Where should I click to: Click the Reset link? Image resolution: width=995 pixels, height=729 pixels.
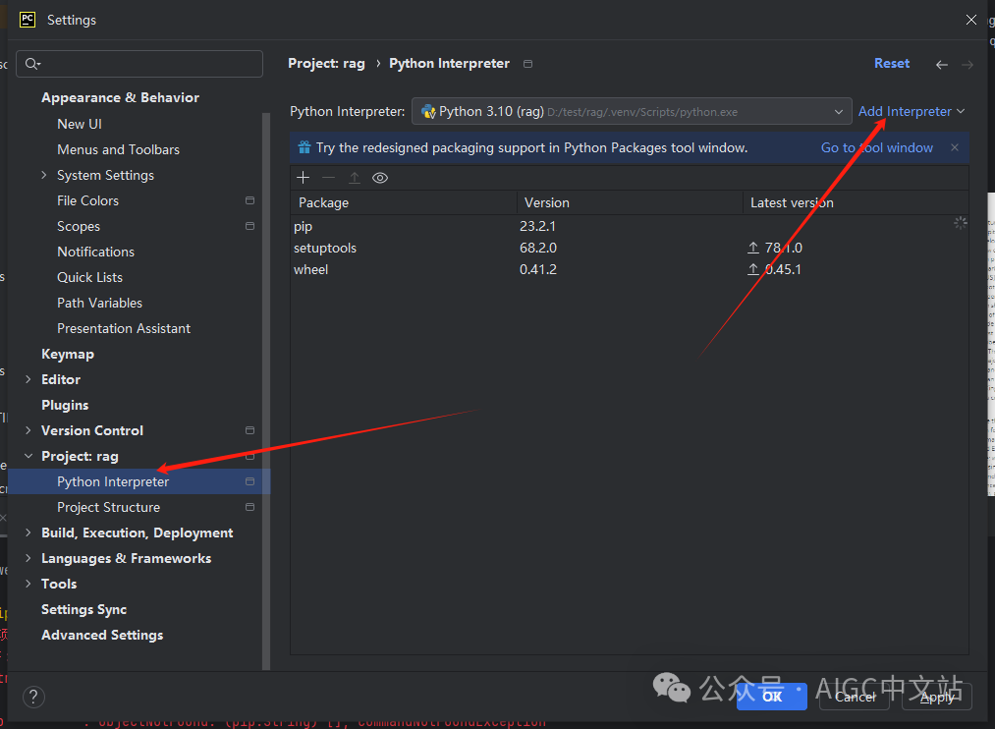[x=892, y=64]
